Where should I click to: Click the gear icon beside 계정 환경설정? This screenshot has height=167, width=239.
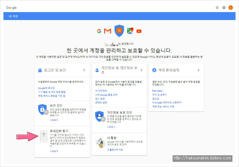coord(154,70)
